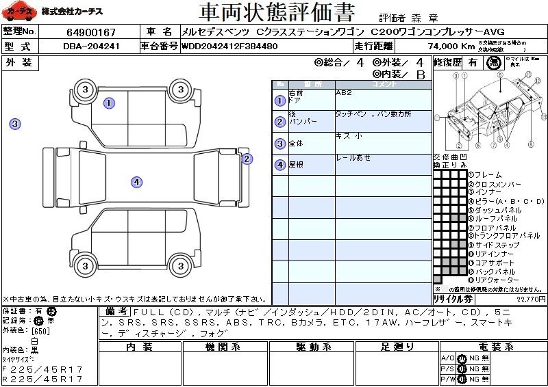Click the 内装色 value 黒
The height and width of the screenshot is (387, 548).
pyautogui.click(x=34, y=350)
